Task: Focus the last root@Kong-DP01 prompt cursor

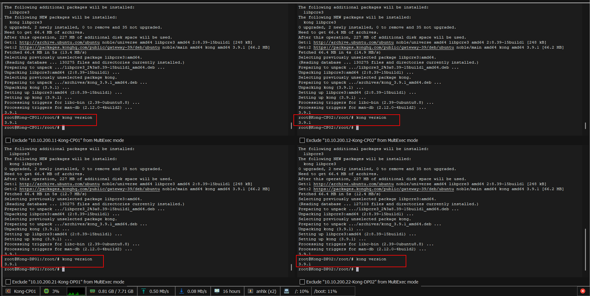Action: point(63,269)
